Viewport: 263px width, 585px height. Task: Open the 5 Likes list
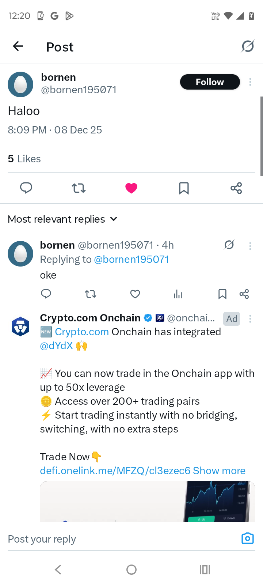24,159
